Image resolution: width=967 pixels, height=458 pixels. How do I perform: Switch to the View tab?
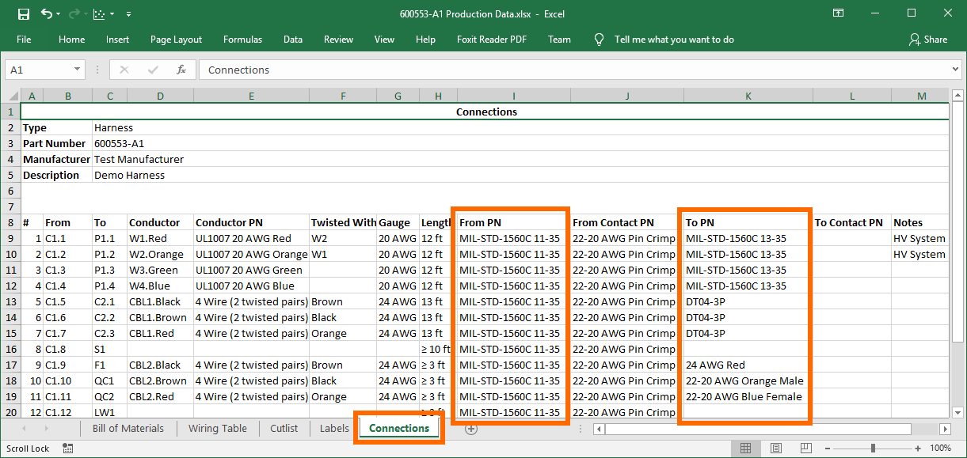click(384, 40)
